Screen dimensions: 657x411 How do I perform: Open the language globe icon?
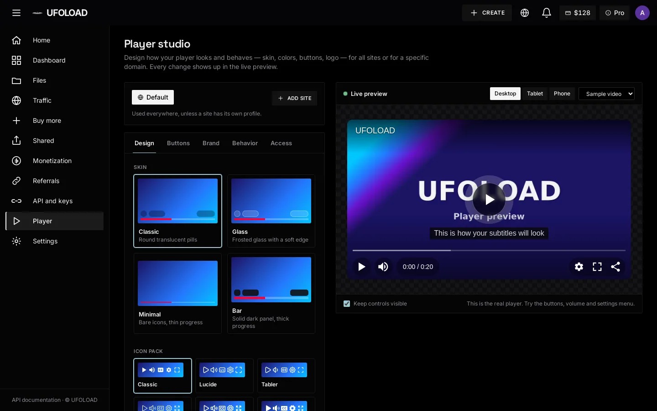click(x=525, y=13)
